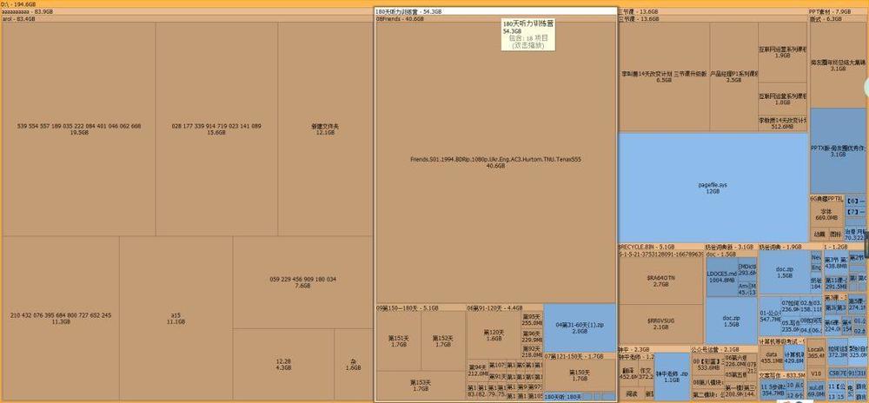Click the arol - 83.4GB header bar
869x403 pixels.
[188, 19]
